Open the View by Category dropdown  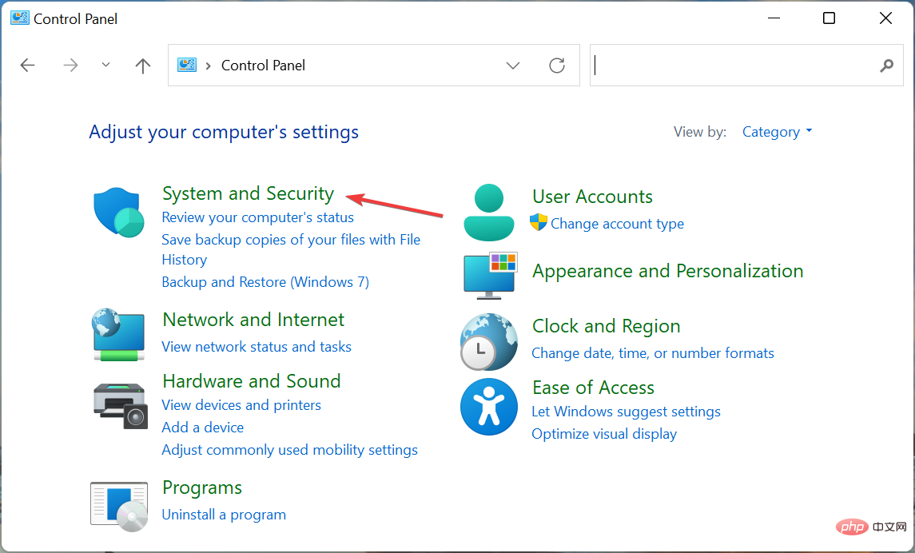coord(777,132)
